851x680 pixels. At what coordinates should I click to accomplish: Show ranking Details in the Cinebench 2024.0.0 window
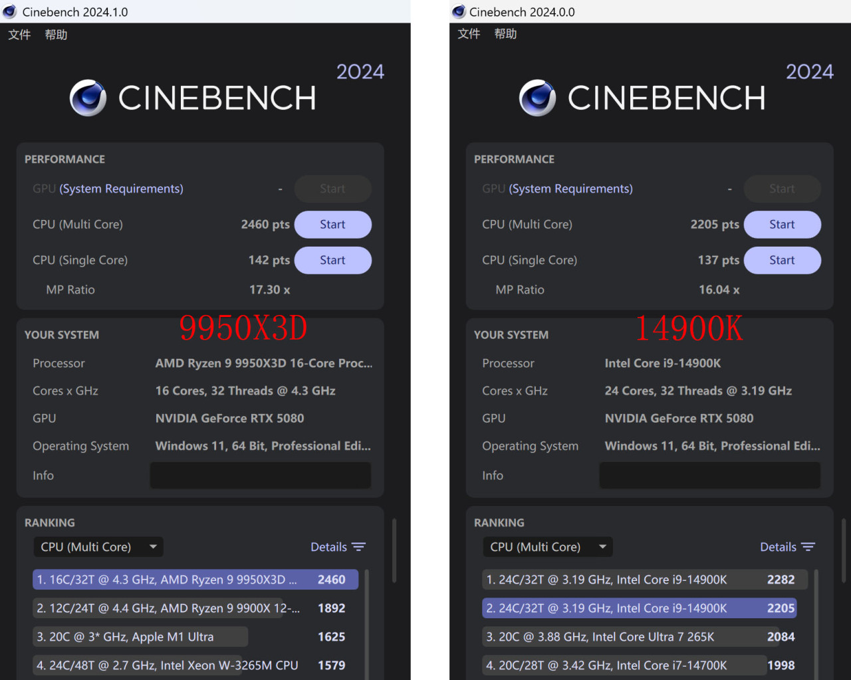[787, 547]
